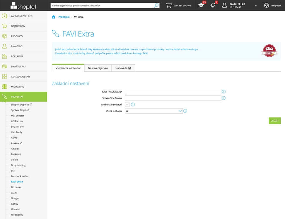Image resolution: width=285 pixels, height=219 pixels.
Task: Click the Produkty box icon
Action: (5, 36)
